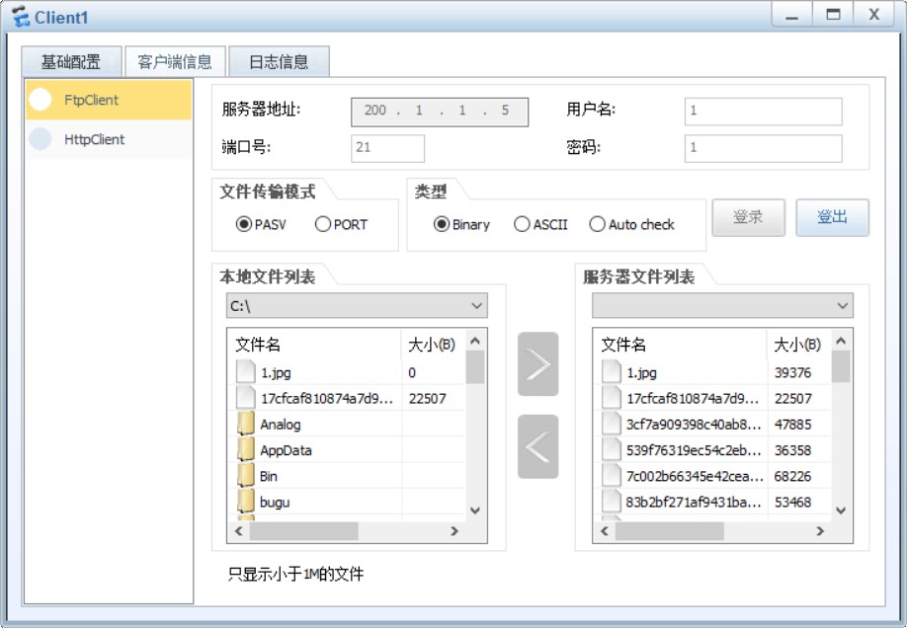Click the Client1 app icon in title bar
The image size is (907, 628).
(x=21, y=17)
